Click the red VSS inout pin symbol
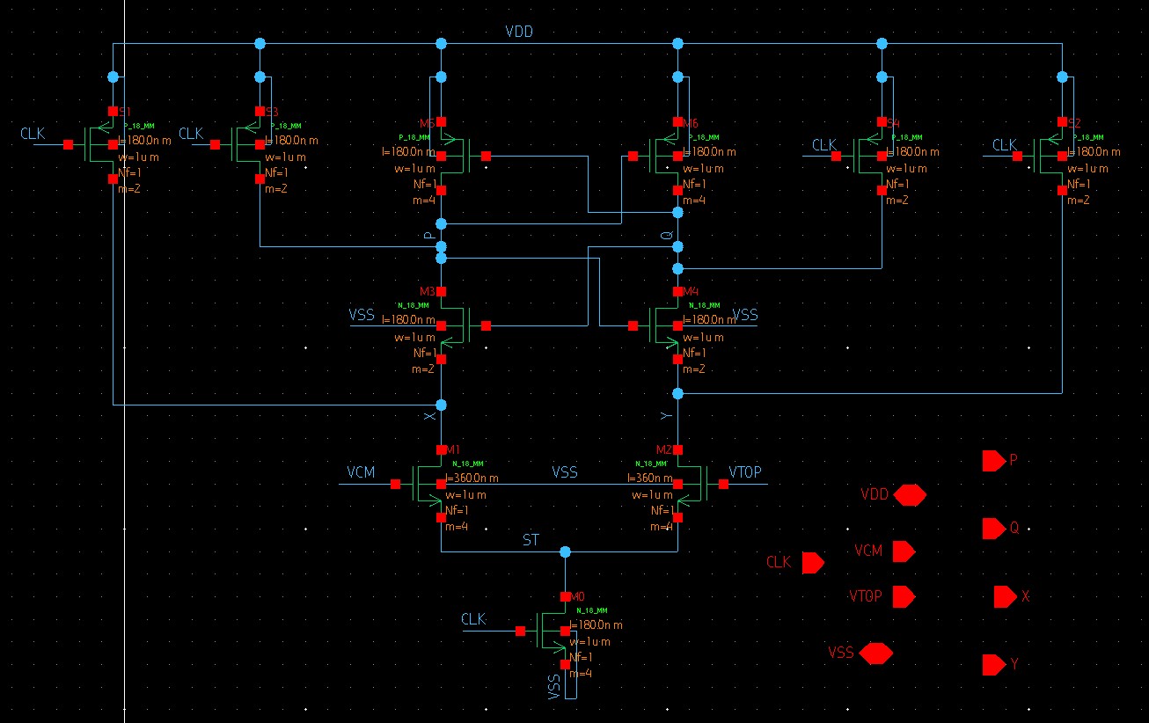 point(876,654)
